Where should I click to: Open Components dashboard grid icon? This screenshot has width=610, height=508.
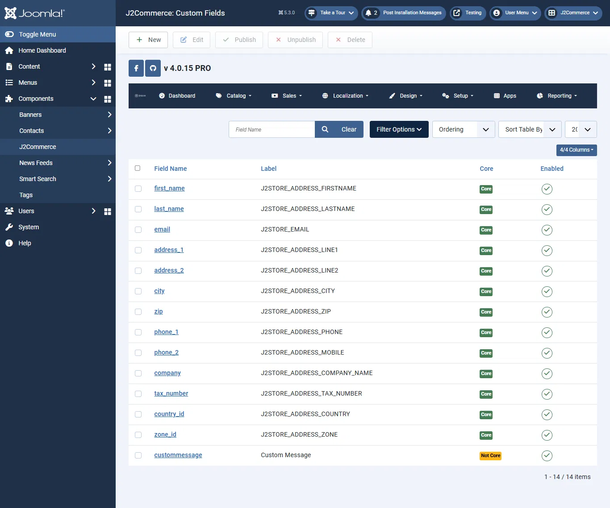[108, 99]
